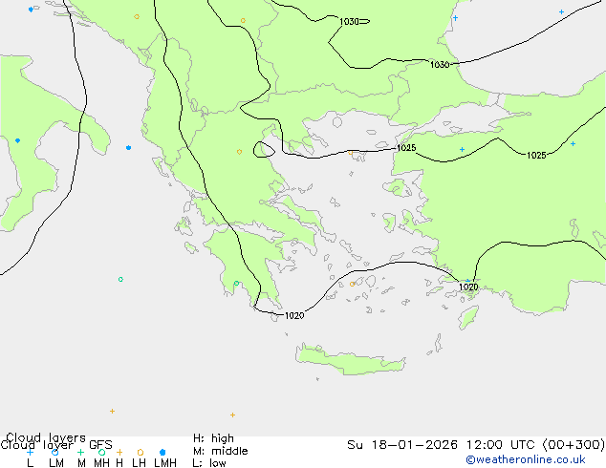Click blue plus marker above the eastern 1020 label
The image size is (606, 468).
coord(468,281)
